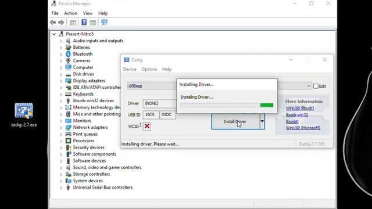
Task: Click the Audio inputs and outputs speaker icon
Action: tap(69, 41)
